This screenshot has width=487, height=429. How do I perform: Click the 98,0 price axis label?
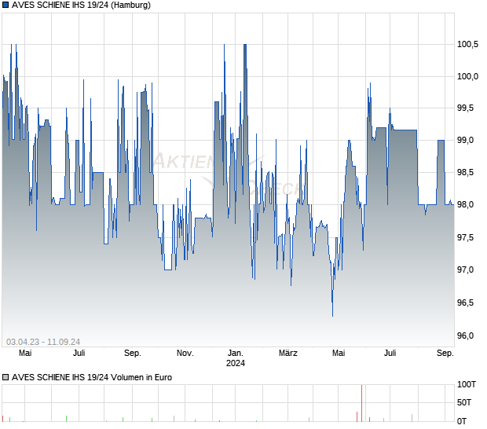466,205
